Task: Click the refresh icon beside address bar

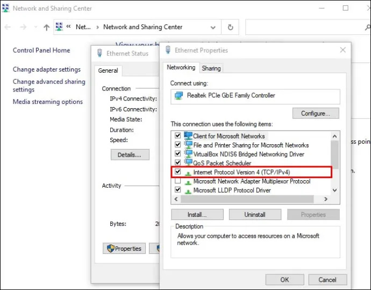Action: pos(230,27)
